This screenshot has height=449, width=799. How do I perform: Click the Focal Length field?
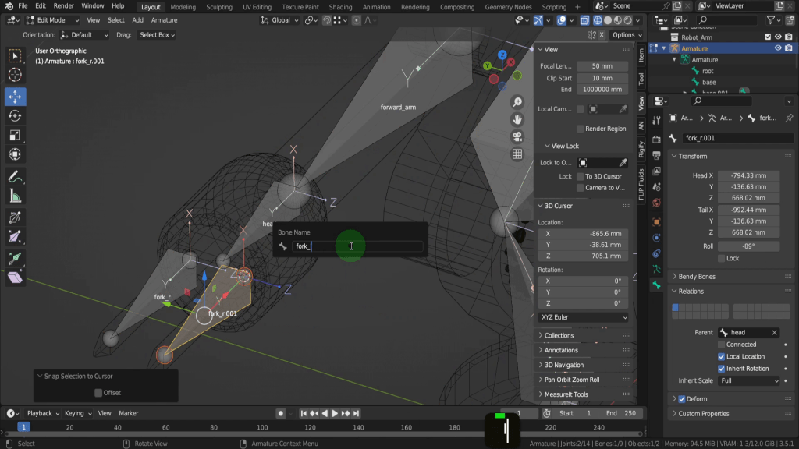[x=602, y=66]
